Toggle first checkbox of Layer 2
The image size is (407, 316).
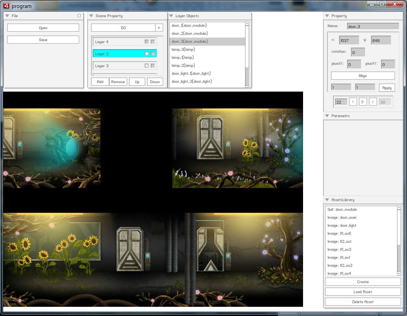[x=147, y=54]
